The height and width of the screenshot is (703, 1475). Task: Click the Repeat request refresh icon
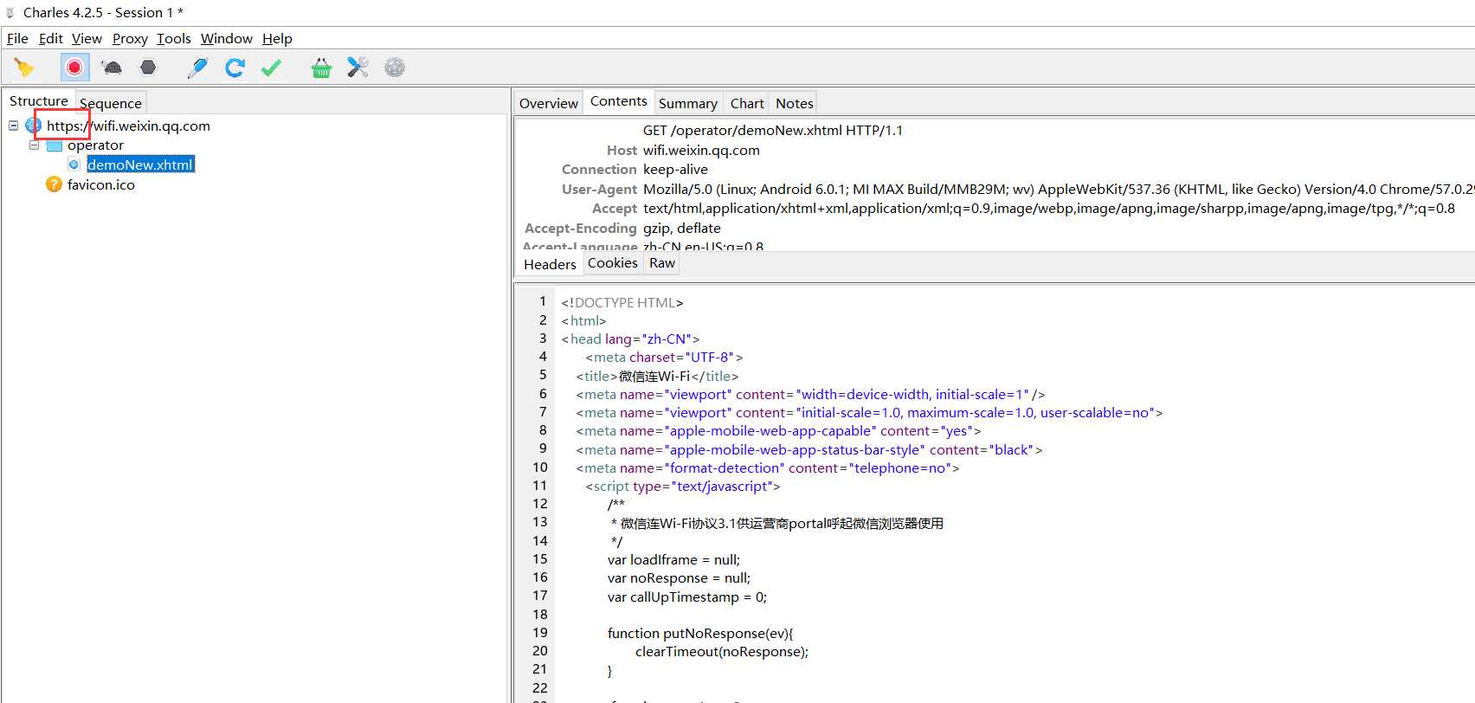coord(235,68)
